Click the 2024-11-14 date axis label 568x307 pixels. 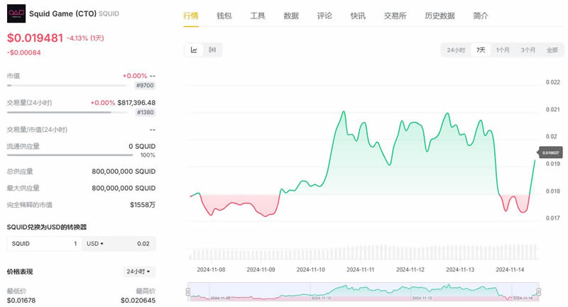coord(510,269)
